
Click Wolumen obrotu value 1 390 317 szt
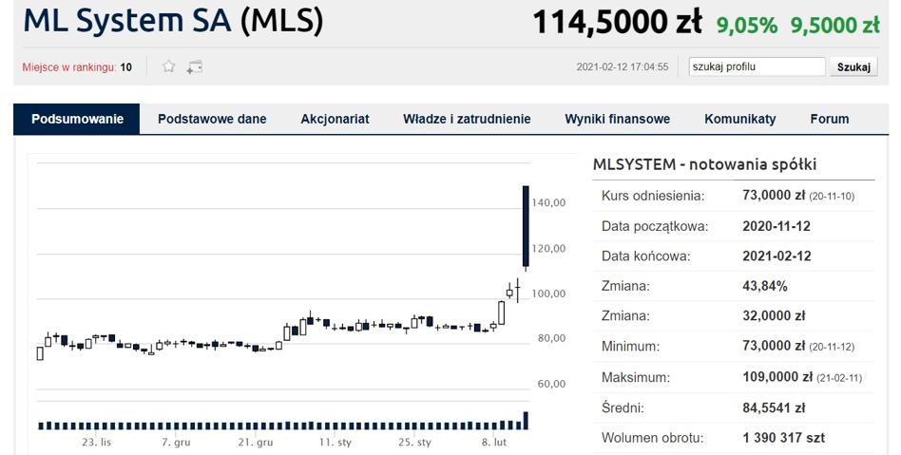point(784,438)
